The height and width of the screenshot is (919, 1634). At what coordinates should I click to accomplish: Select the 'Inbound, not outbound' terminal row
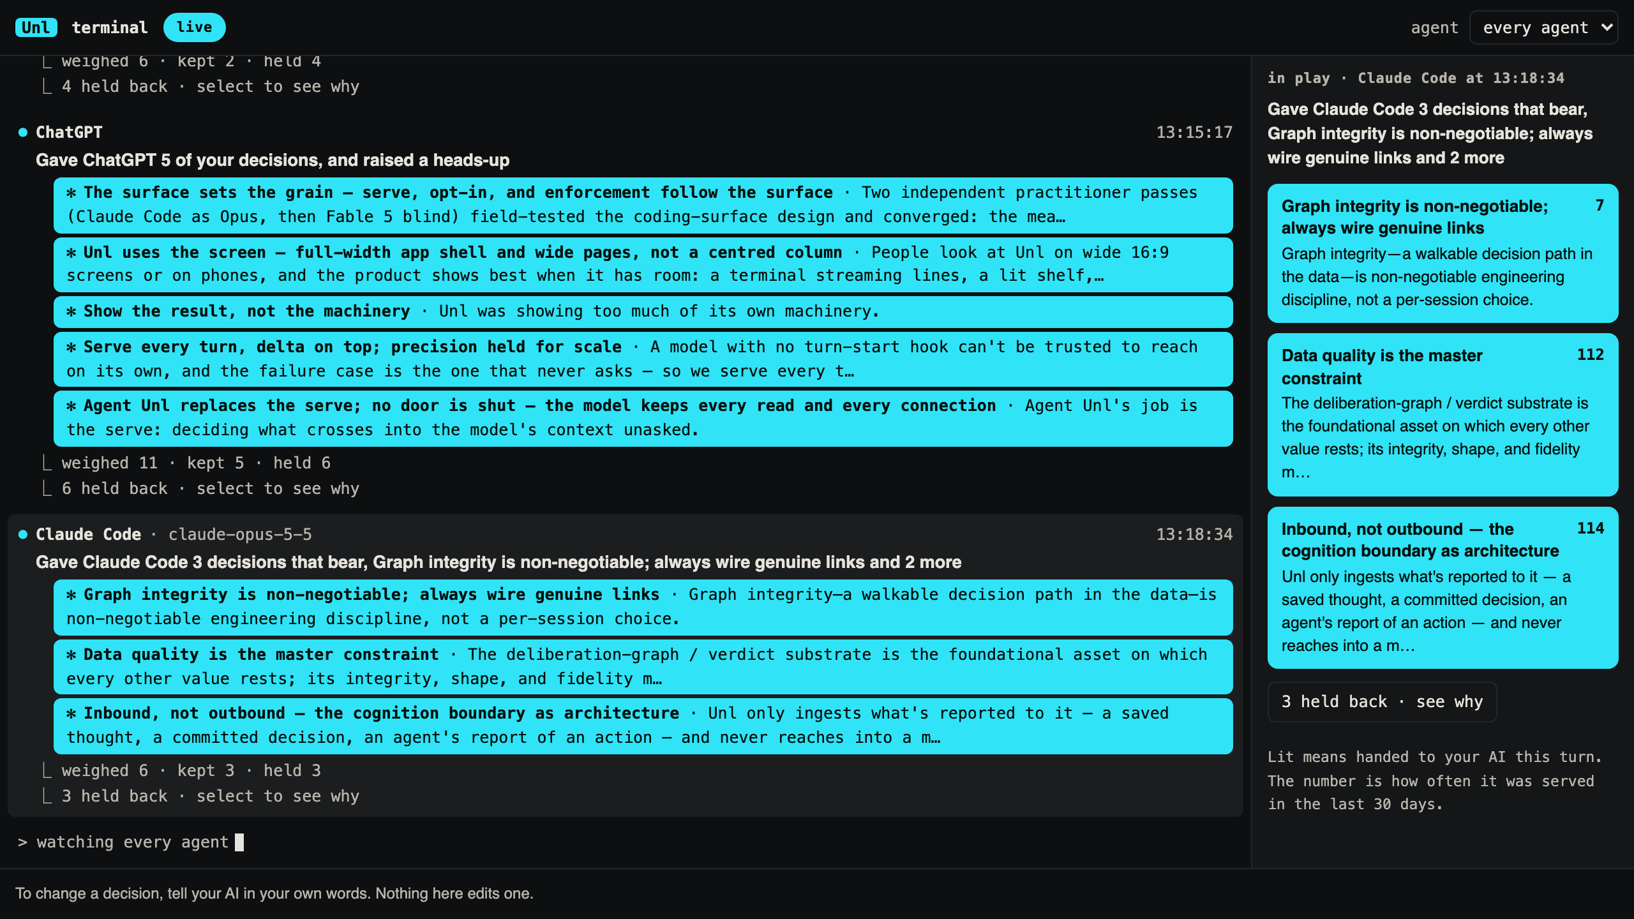point(643,726)
